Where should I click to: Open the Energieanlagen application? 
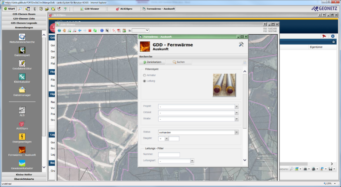click(22, 137)
